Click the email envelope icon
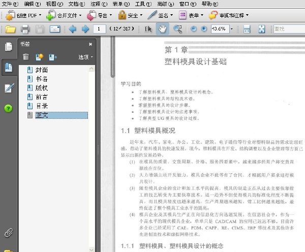Image resolution: width=305 pixels, height=252 pixels. point(55,29)
